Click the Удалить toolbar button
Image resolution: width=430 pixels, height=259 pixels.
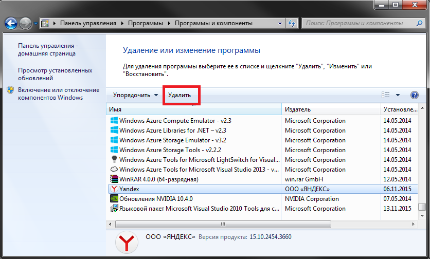coord(180,95)
